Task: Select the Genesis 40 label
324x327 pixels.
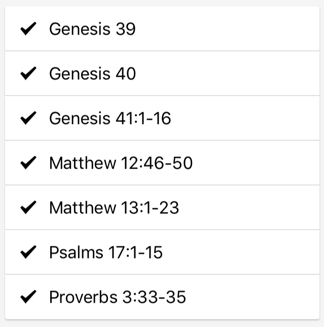Action: [x=92, y=74]
